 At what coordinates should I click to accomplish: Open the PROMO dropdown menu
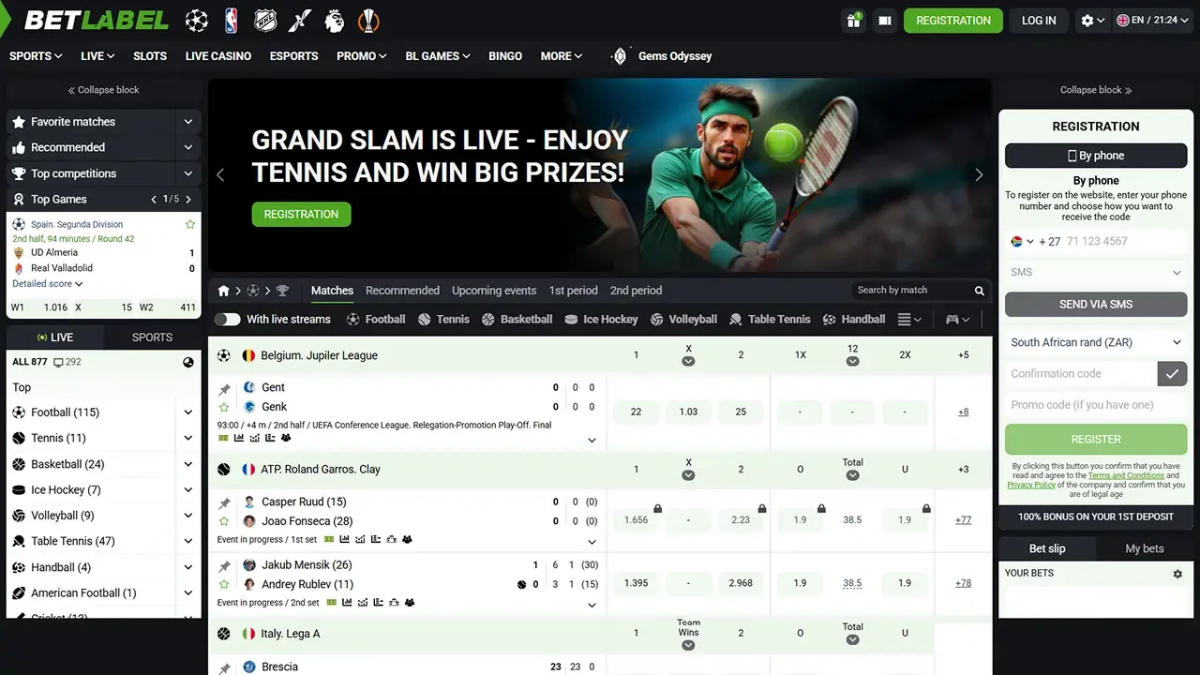(362, 56)
